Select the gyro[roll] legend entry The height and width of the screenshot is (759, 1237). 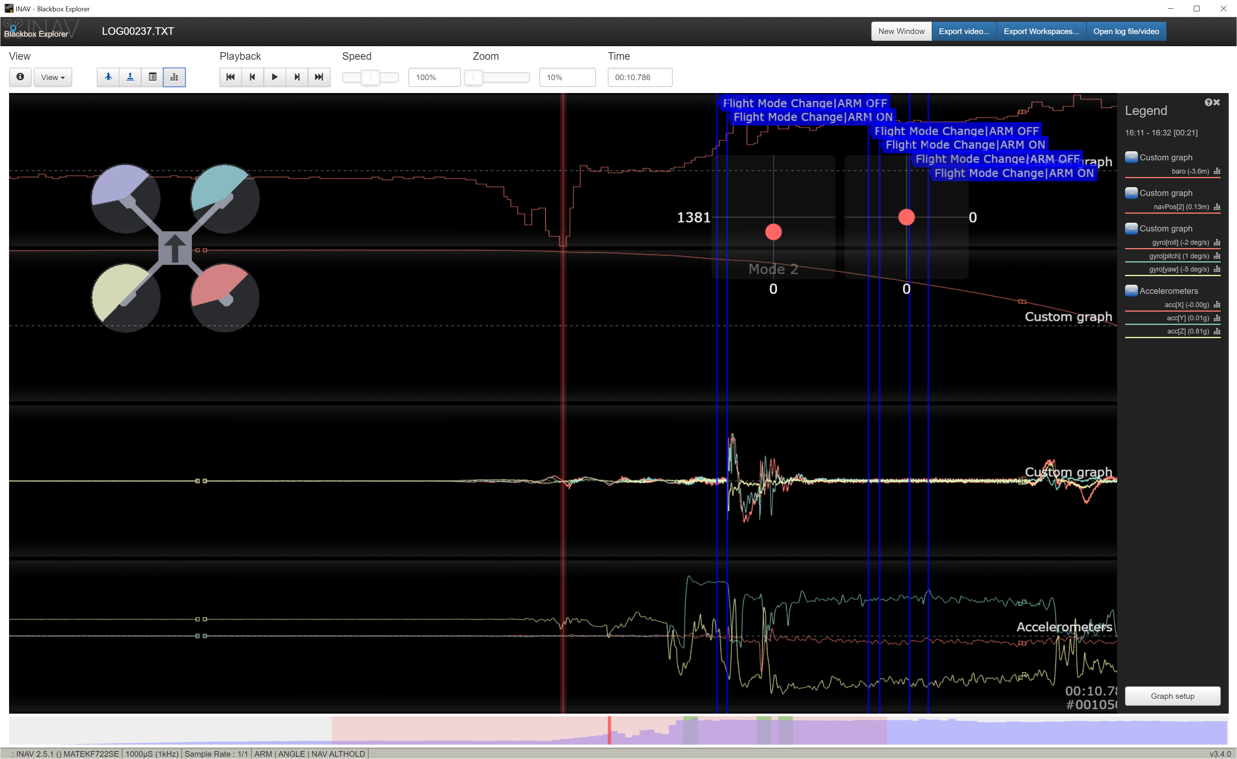tap(1180, 242)
